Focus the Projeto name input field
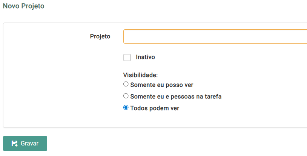This screenshot has width=307, height=156. coord(215,36)
